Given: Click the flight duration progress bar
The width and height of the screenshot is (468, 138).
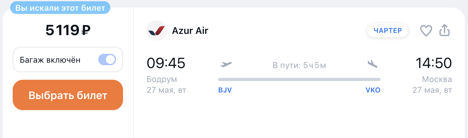Looking at the screenshot, I should 299,79.
